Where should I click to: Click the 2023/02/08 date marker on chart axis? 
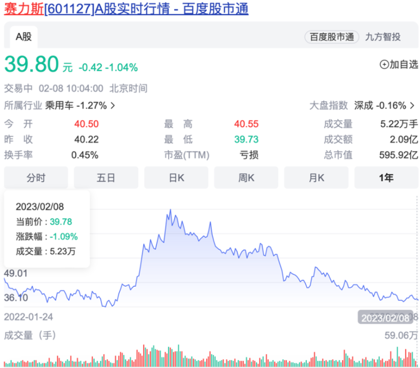pos(385,318)
